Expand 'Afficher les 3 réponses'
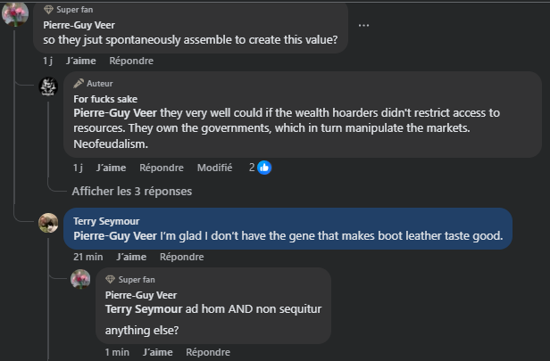The height and width of the screenshot is (361, 550). [132, 191]
